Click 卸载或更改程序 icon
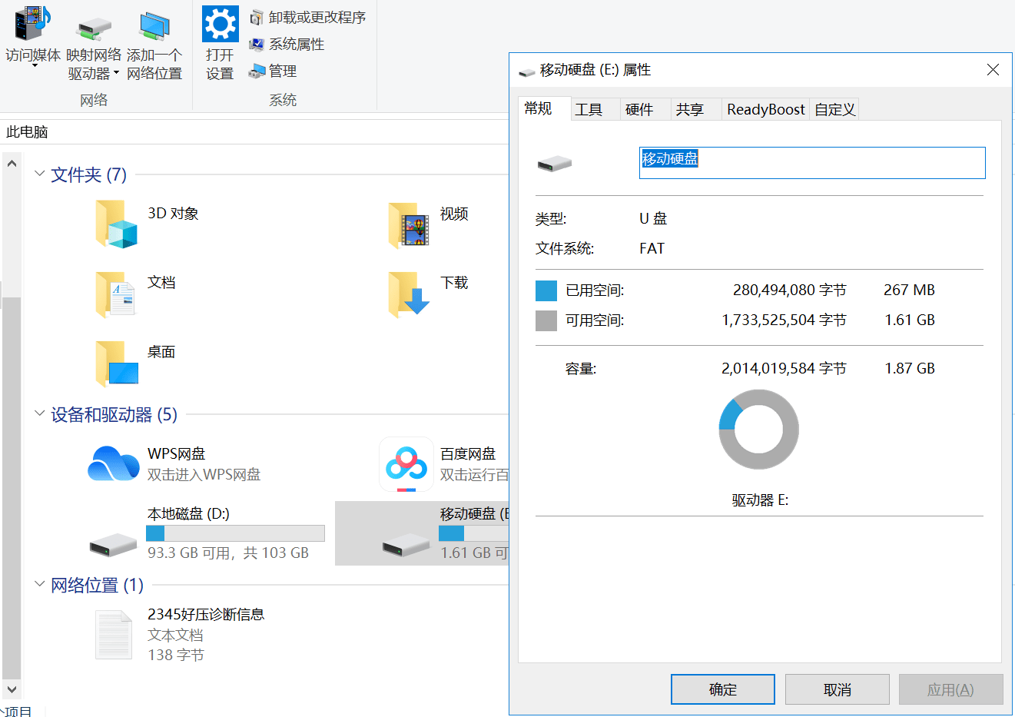Viewport: 1015px width, 717px height. 256,17
